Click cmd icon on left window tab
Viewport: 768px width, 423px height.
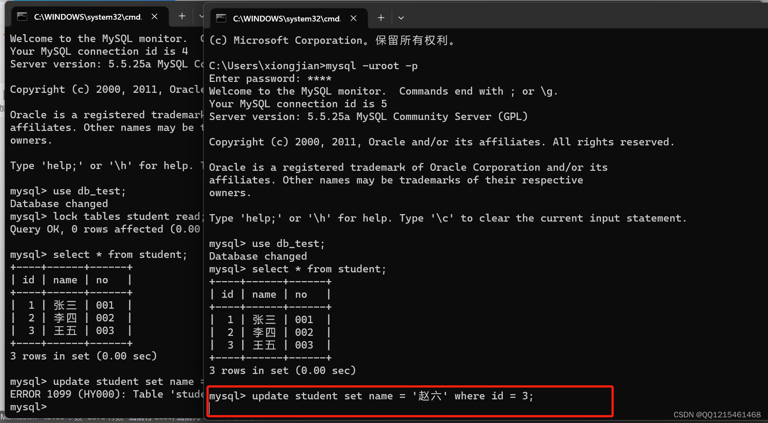pyautogui.click(x=22, y=17)
